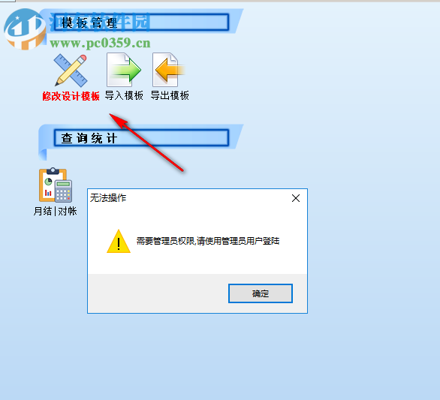The width and height of the screenshot is (440, 400).
Task: Select the orange-arrow 导出模板 icon
Action: [x=168, y=70]
